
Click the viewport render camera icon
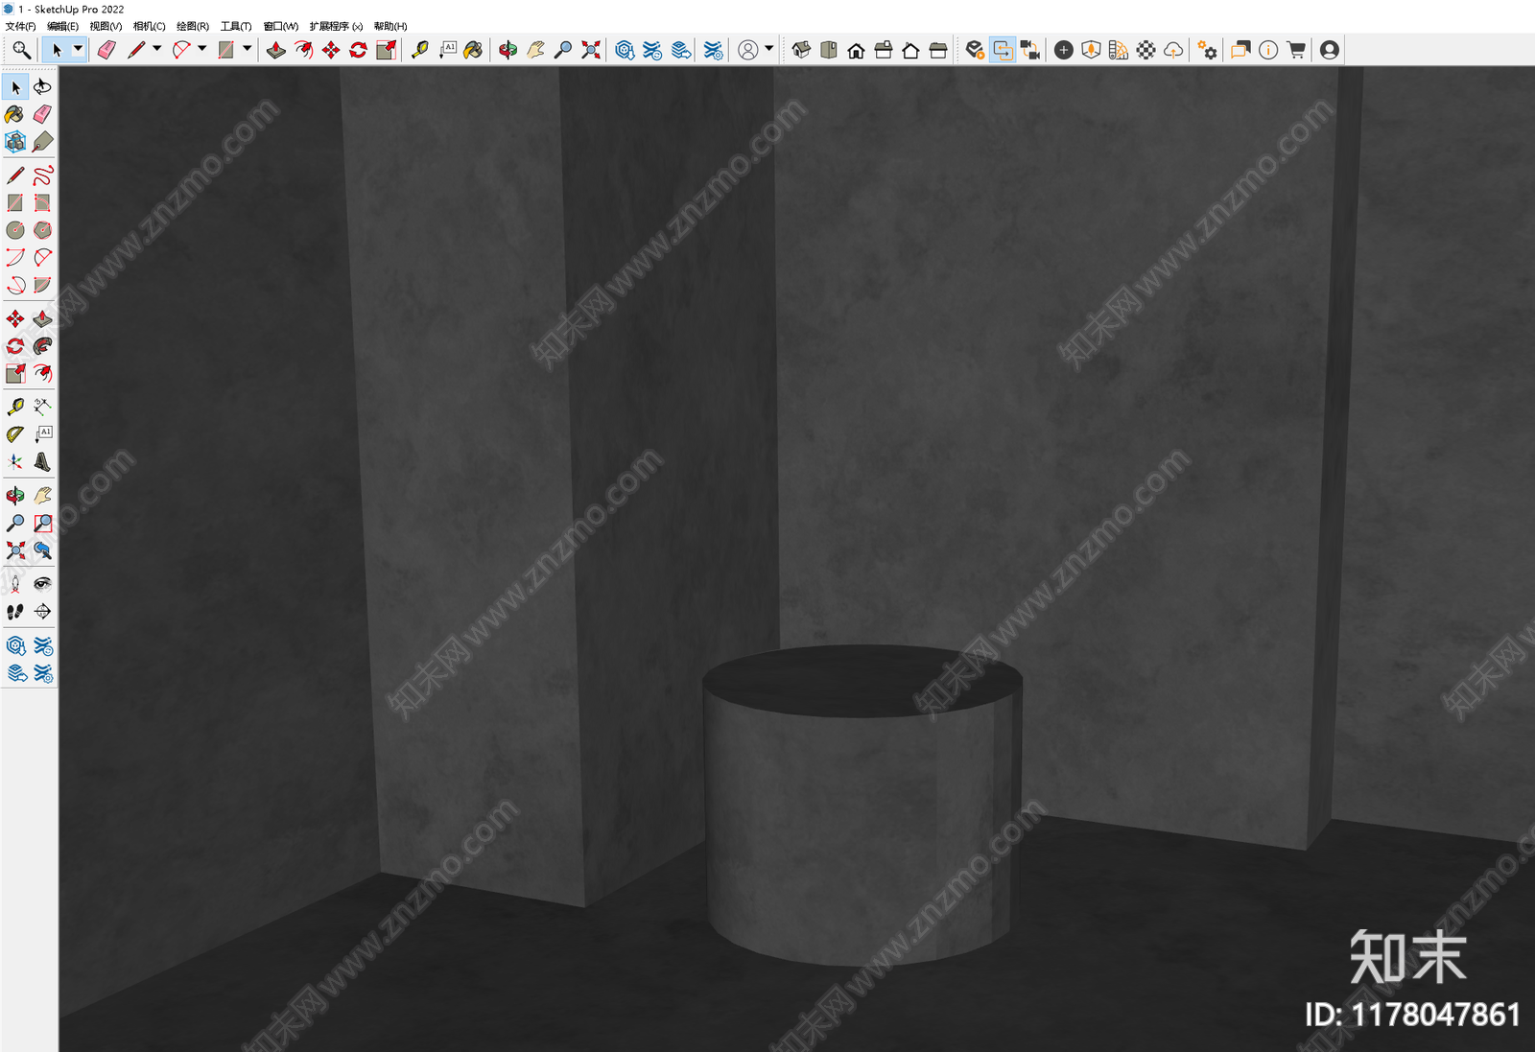point(1030,50)
